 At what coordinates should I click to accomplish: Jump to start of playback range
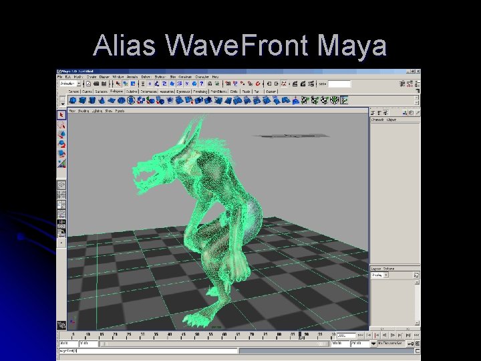click(x=361, y=336)
